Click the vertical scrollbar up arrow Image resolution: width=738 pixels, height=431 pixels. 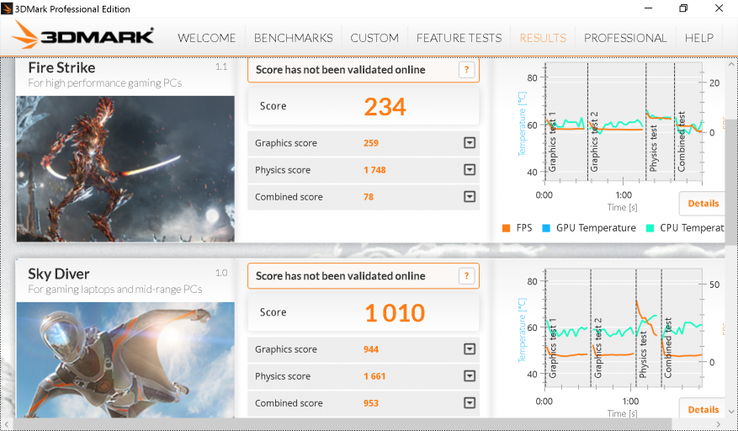click(x=731, y=64)
